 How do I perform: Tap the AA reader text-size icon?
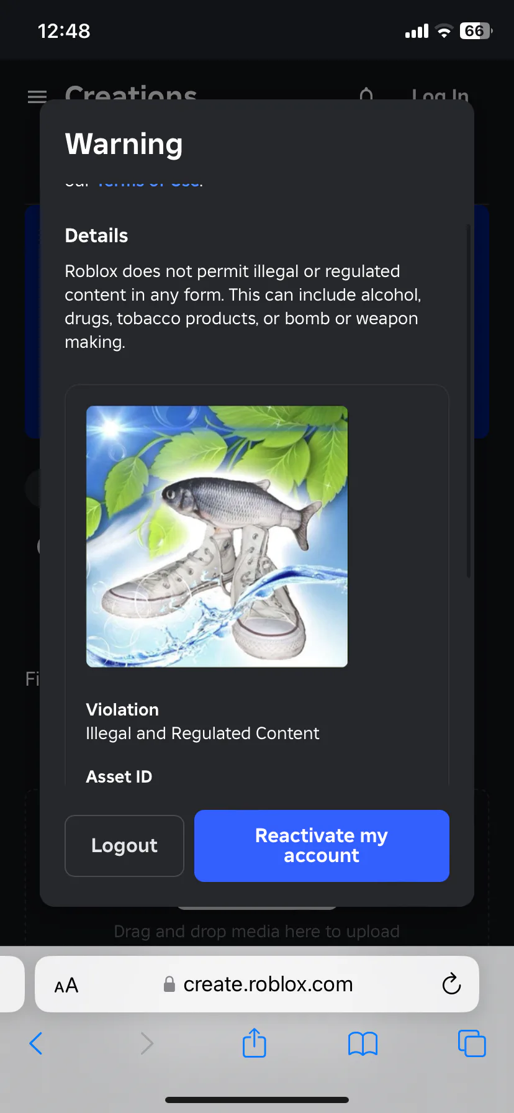point(66,985)
